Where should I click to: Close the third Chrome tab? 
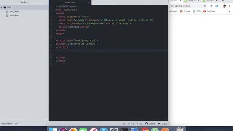click(x=216, y=1)
